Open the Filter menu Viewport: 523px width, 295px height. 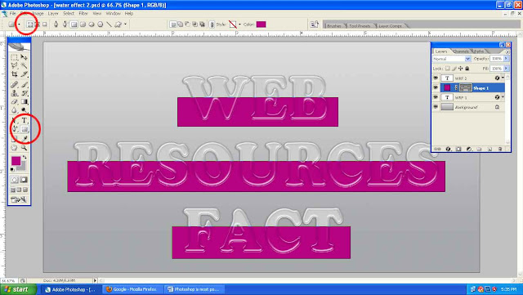[x=83, y=14]
